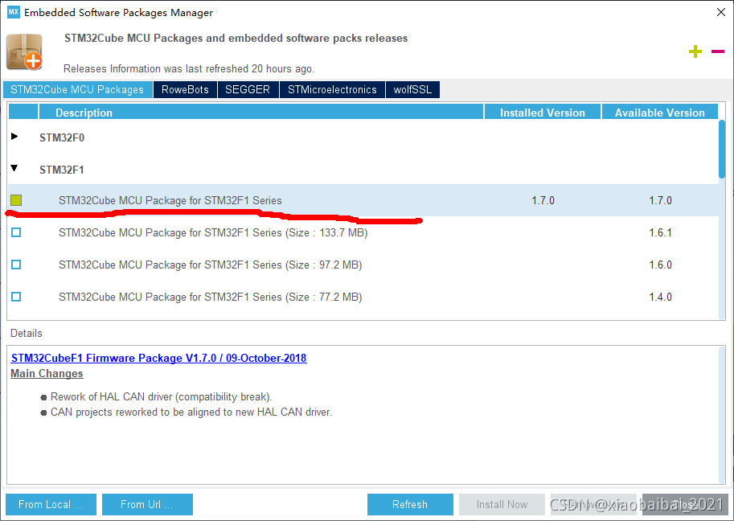Click the package box icon with orange plus
Screen dimensions: 734x521
pos(24,51)
